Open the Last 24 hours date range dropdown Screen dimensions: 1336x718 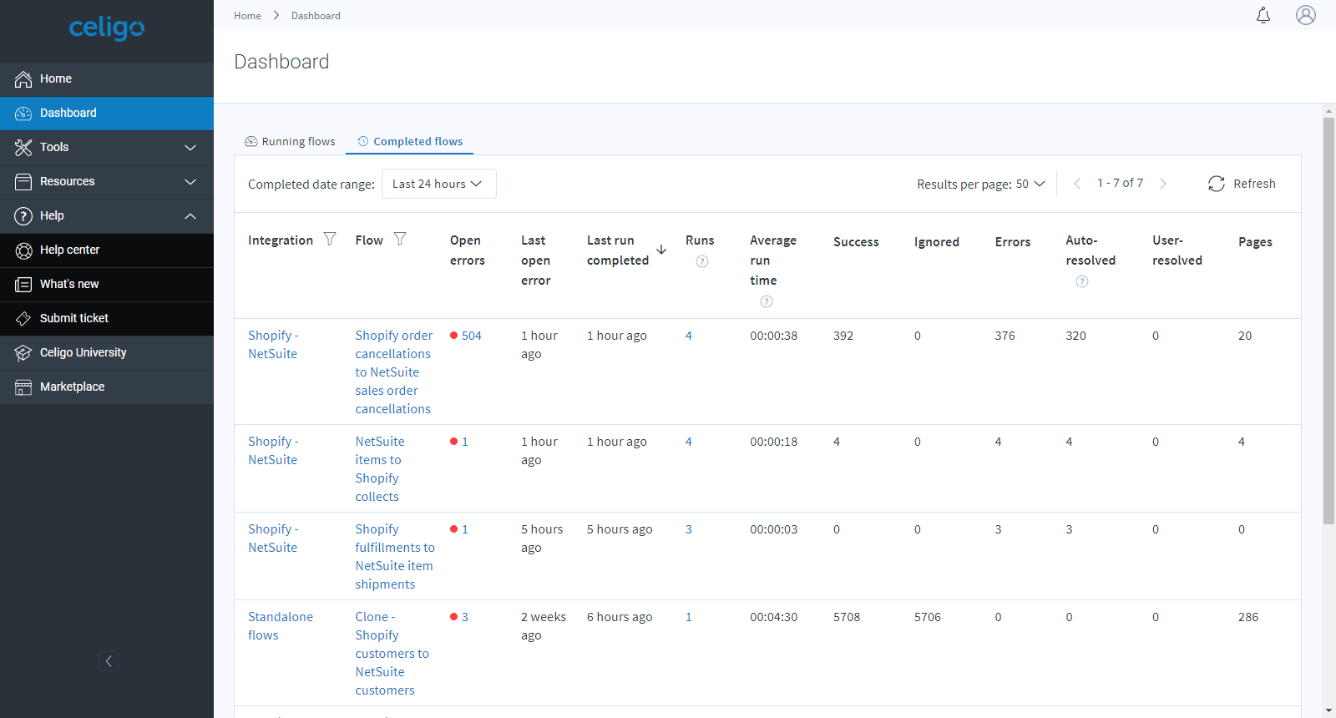pyautogui.click(x=439, y=184)
